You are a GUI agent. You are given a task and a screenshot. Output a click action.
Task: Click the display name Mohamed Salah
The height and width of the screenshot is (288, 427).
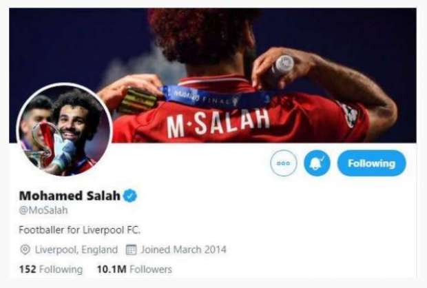[70, 196]
